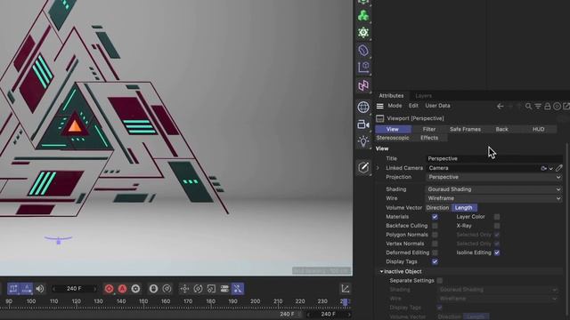Viewport: 570px width, 320px height.
Task: Click the green Cloner MoGraph icon
Action: pyautogui.click(x=363, y=15)
